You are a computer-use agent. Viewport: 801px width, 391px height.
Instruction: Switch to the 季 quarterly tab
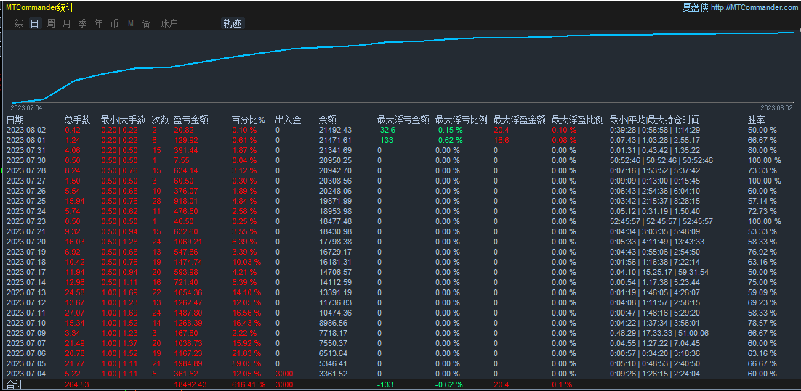(x=82, y=23)
